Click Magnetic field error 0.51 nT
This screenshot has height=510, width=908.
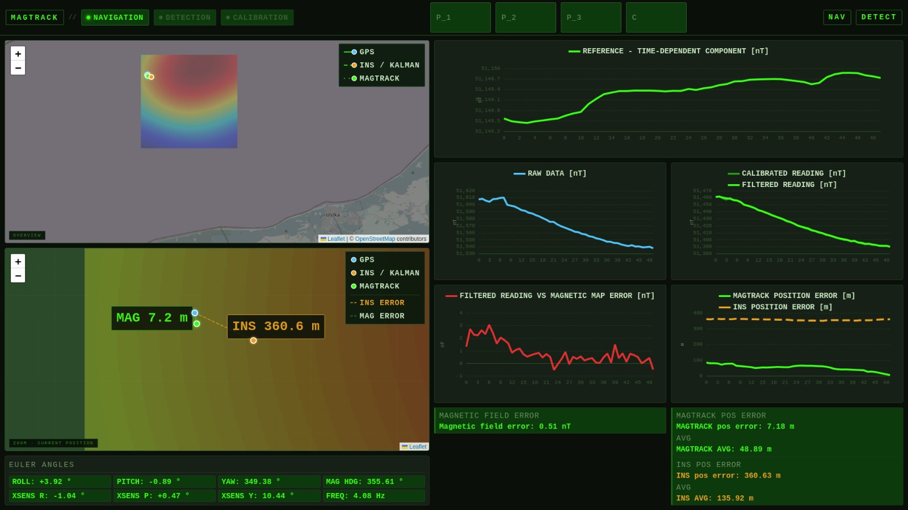[x=505, y=427]
